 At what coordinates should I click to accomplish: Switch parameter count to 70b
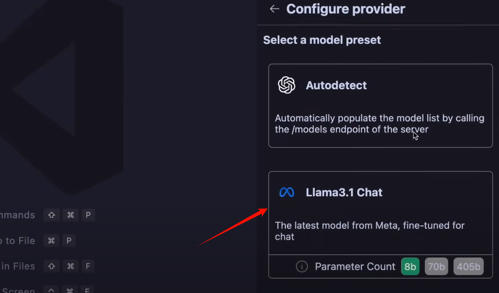point(436,267)
